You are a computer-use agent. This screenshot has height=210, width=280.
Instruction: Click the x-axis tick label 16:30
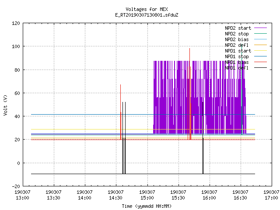click(x=240, y=198)
